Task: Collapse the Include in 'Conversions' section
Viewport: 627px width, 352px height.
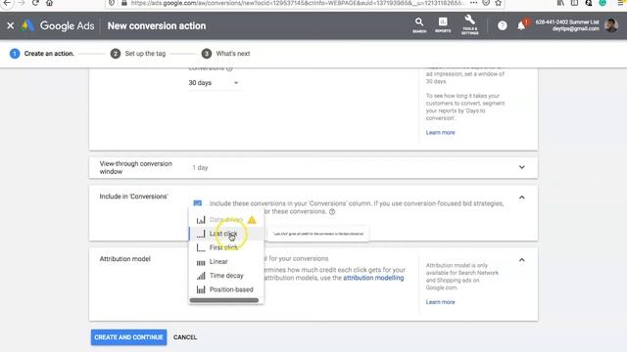Action: coord(522,198)
